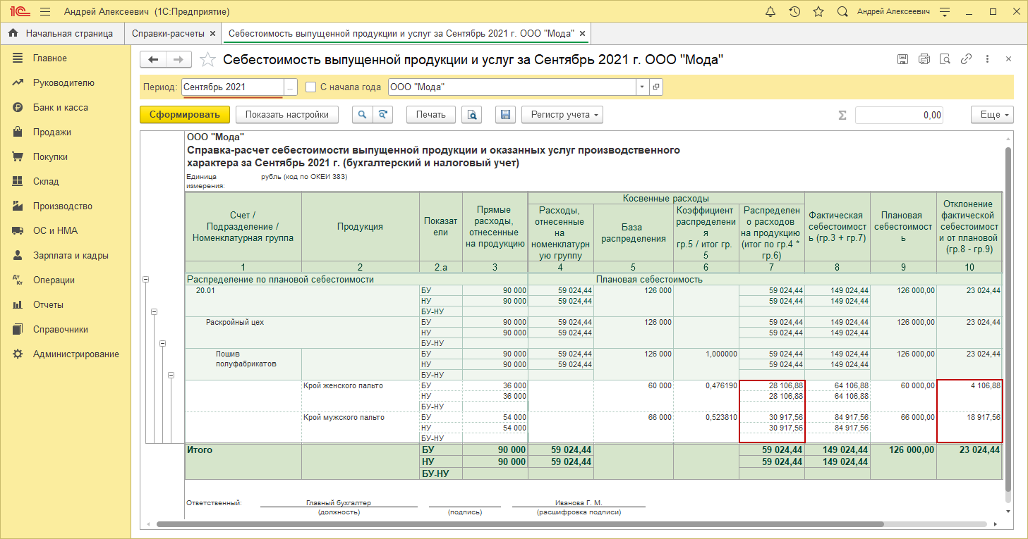
Task: Open notifications bell in title bar
Action: pos(770,11)
